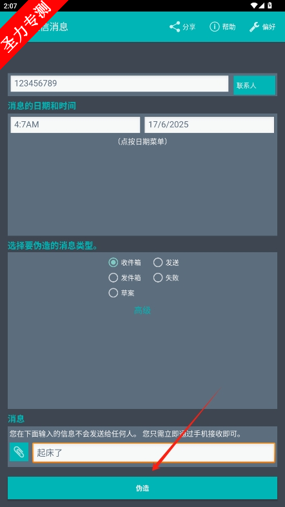Tap the battery icon in status bar
The height and width of the screenshot is (507, 285).
coord(270,6)
